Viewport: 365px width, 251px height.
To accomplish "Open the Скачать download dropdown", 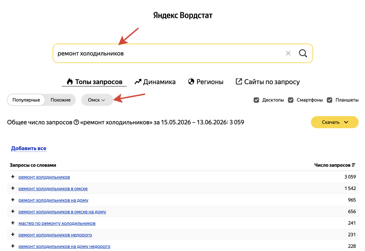I will click(335, 122).
